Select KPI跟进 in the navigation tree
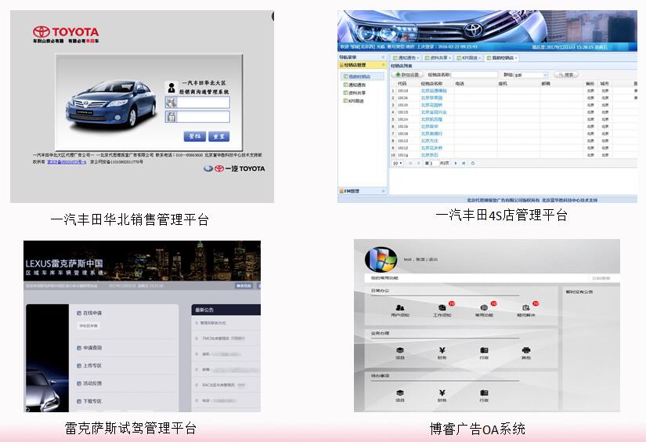646x442 pixels. pyautogui.click(x=353, y=100)
